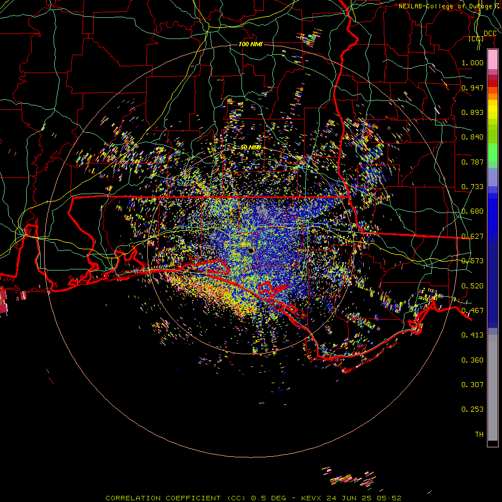Select the 0.360 scale value
The height and width of the screenshot is (502, 502).
point(472,360)
